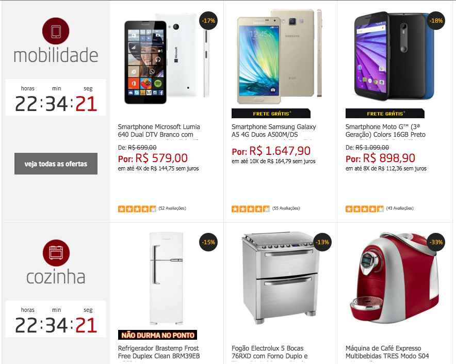Click the cozinha stove category icon
The image size is (456, 364).
click(x=56, y=252)
